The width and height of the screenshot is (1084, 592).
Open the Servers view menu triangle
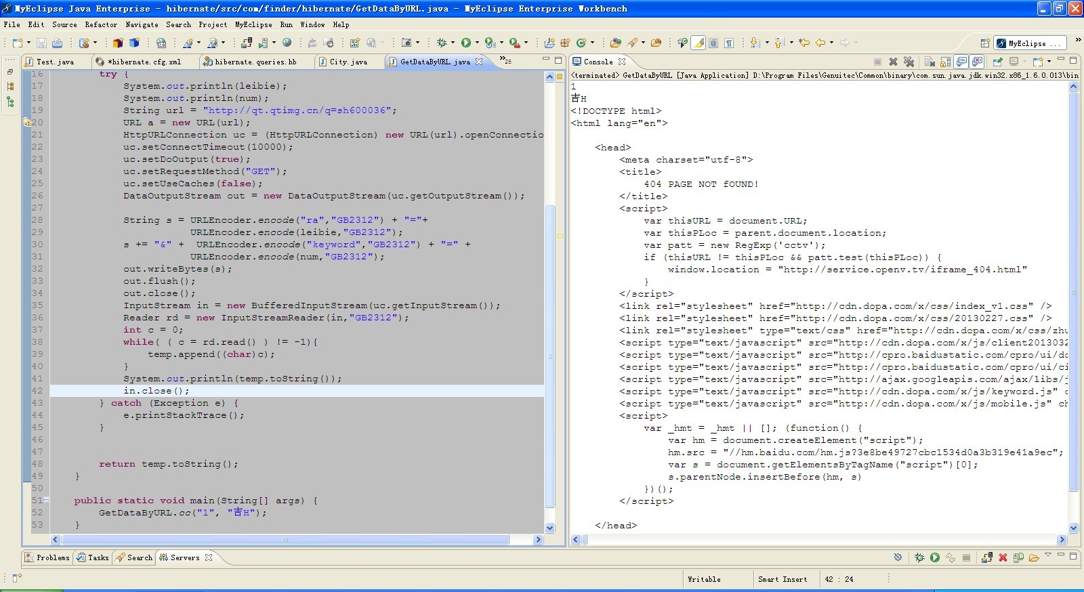coord(1048,555)
